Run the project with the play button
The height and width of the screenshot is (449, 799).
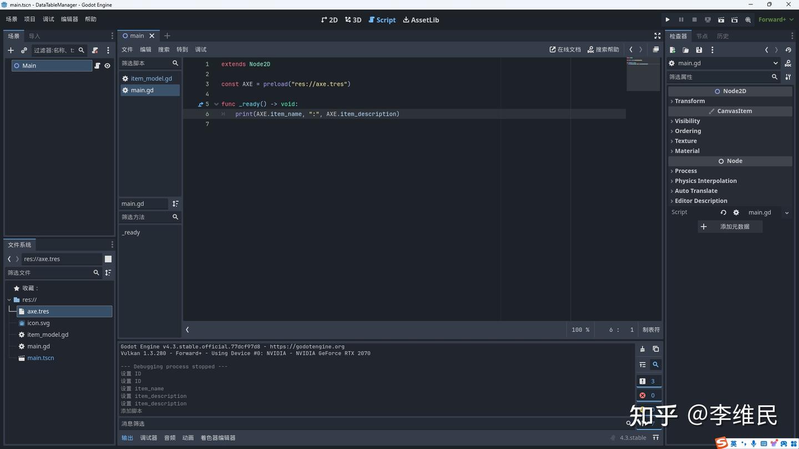click(667, 20)
